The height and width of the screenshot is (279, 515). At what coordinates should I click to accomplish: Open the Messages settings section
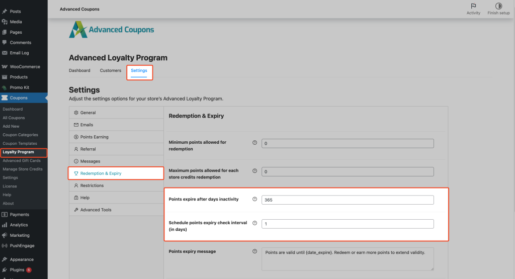116,161
